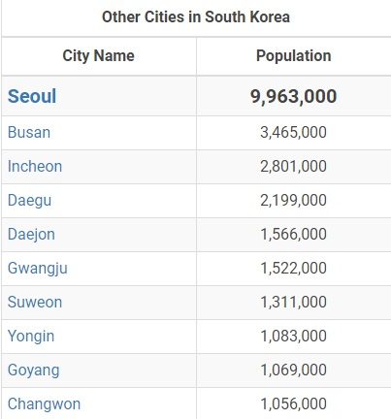
Task: Open the Suweon city link
Action: tap(35, 303)
